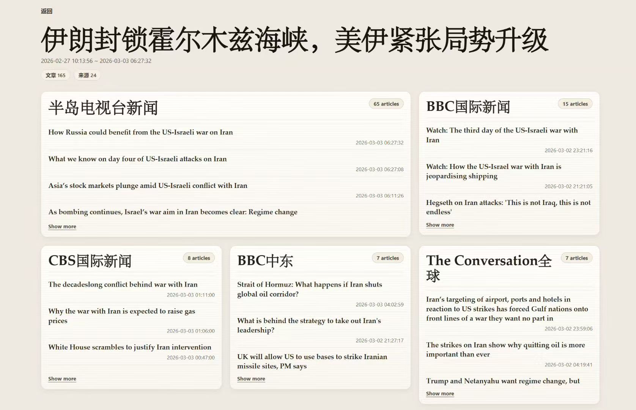636x410 pixels.
Task: Click the 65 articles badge
Action: [x=386, y=104]
